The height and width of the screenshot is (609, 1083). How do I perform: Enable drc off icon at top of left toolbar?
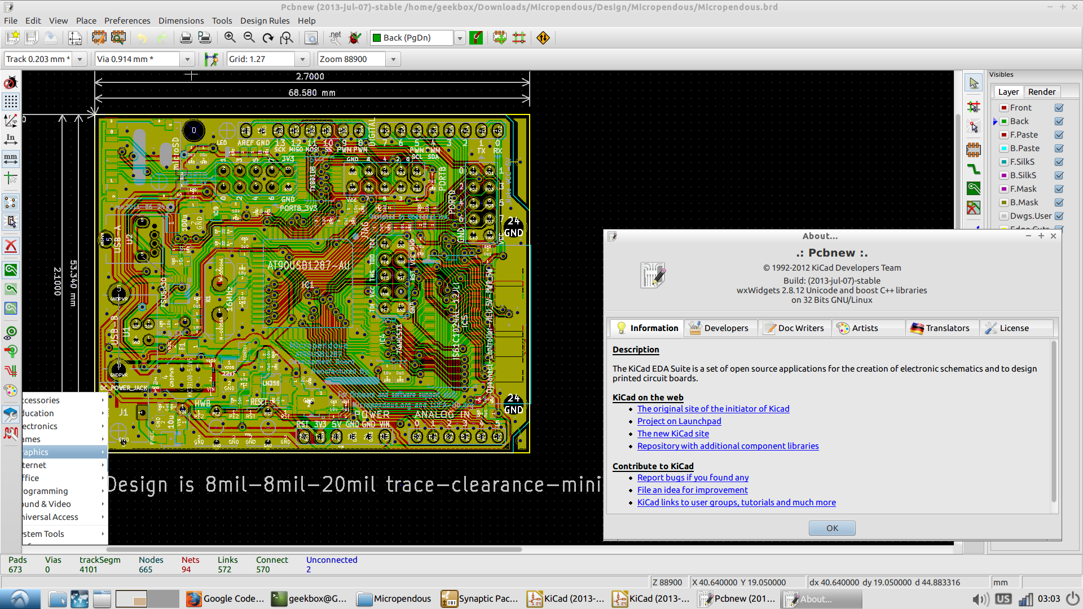pos(10,82)
